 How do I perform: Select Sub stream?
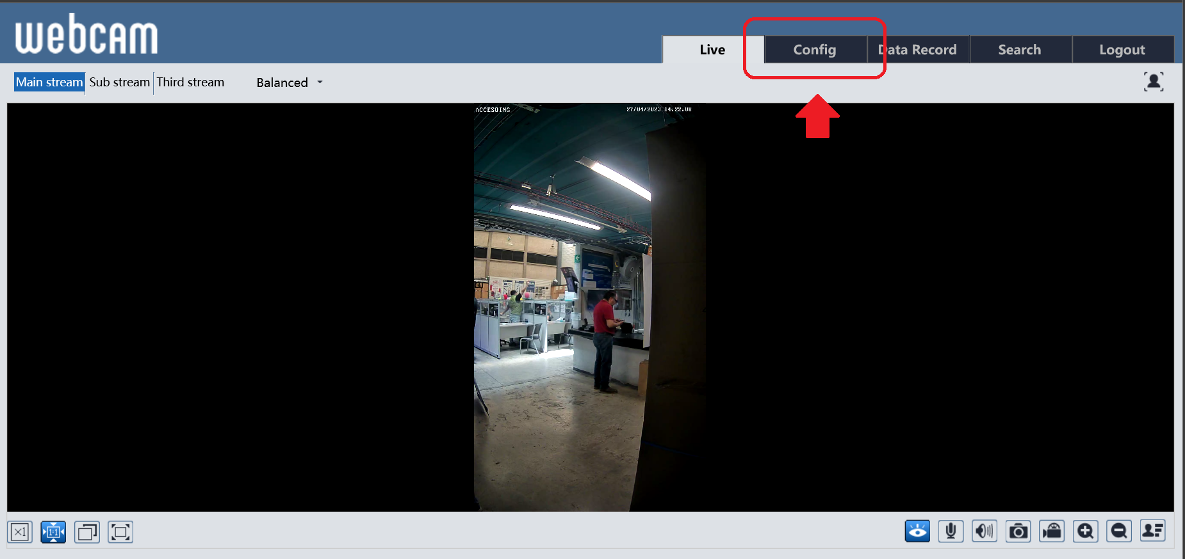[119, 83]
